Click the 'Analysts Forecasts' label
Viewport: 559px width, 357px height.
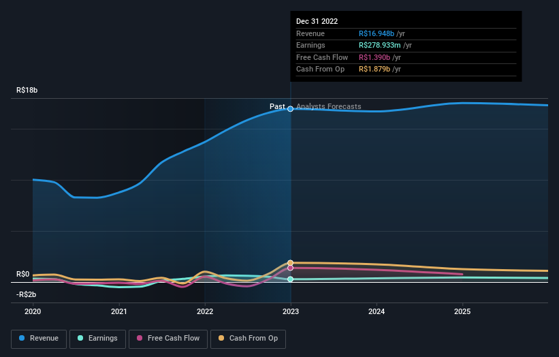click(x=329, y=106)
